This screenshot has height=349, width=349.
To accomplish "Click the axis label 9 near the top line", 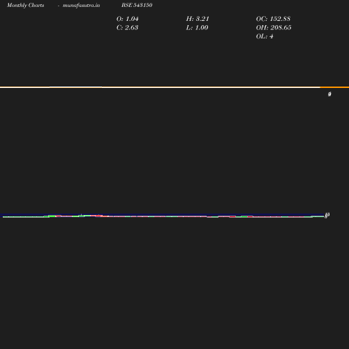I will coord(329,94).
